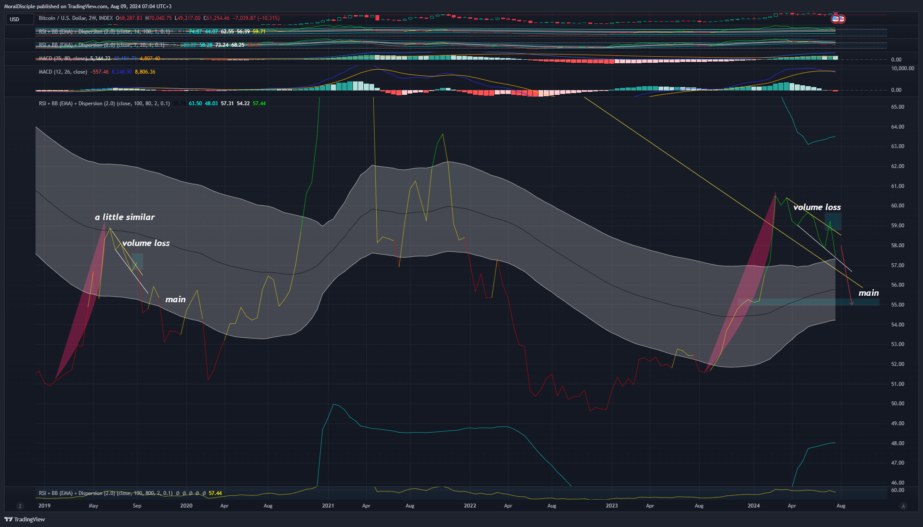Click the MACD signal value 8,806.36
This screenshot has width=923, height=527.
point(145,72)
